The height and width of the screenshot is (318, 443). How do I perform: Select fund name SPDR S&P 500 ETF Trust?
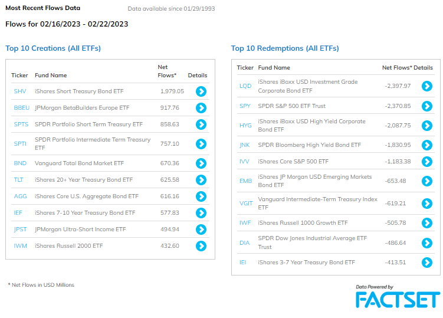291,106
